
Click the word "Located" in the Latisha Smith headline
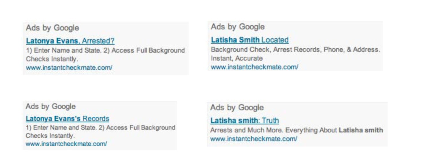tap(275, 40)
